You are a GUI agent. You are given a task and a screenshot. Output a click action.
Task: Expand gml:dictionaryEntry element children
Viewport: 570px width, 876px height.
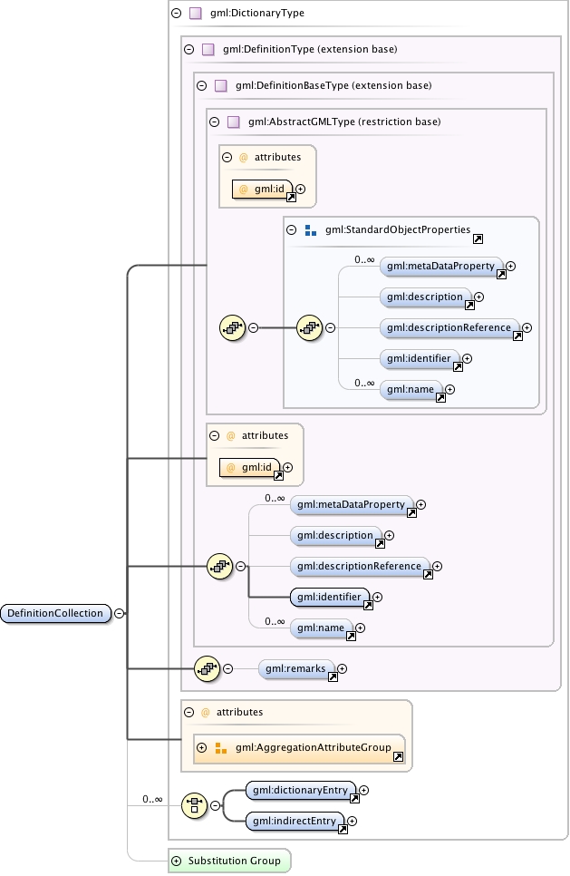[x=364, y=791]
